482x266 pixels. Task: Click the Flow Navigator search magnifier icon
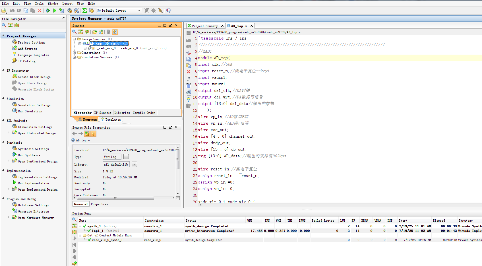[x=4, y=25]
